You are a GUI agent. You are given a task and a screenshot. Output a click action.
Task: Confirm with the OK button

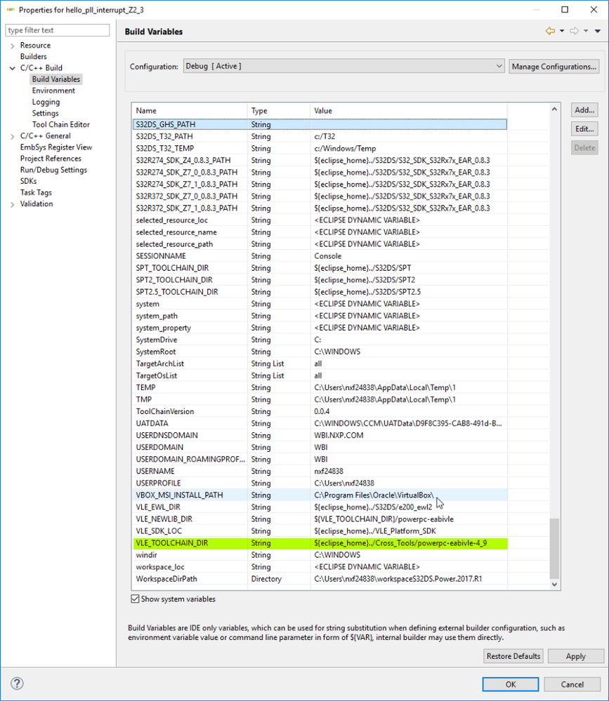511,684
